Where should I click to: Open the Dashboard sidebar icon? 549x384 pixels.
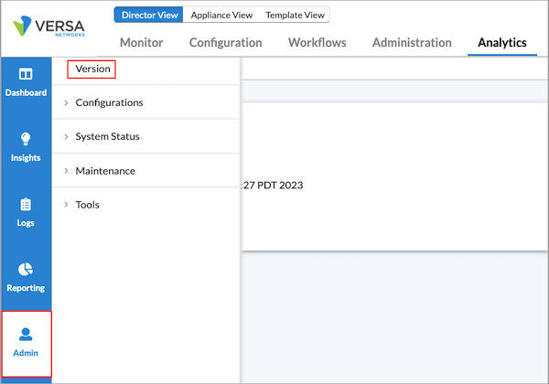click(x=26, y=74)
